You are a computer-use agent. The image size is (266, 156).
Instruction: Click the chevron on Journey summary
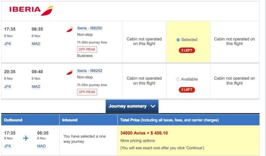coord(153,106)
